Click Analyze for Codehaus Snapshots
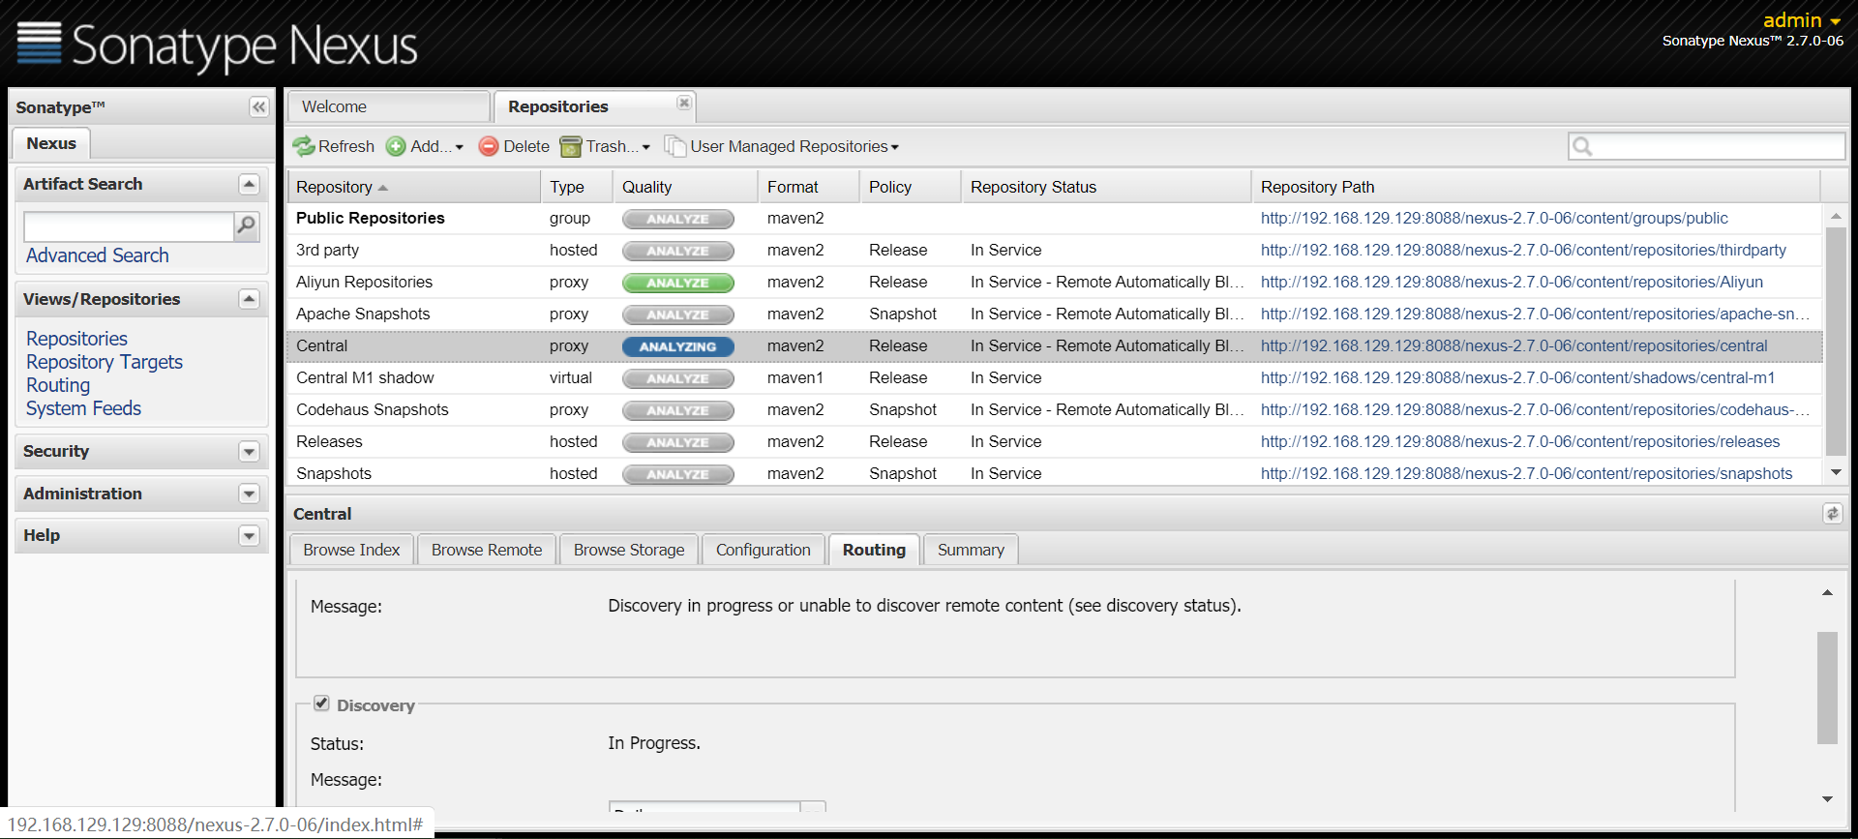This screenshot has height=839, width=1858. [x=677, y=411]
